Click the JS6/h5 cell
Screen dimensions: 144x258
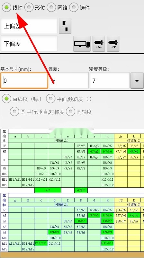[121, 210]
